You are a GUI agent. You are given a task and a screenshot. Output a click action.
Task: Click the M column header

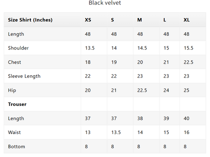pos(139,20)
